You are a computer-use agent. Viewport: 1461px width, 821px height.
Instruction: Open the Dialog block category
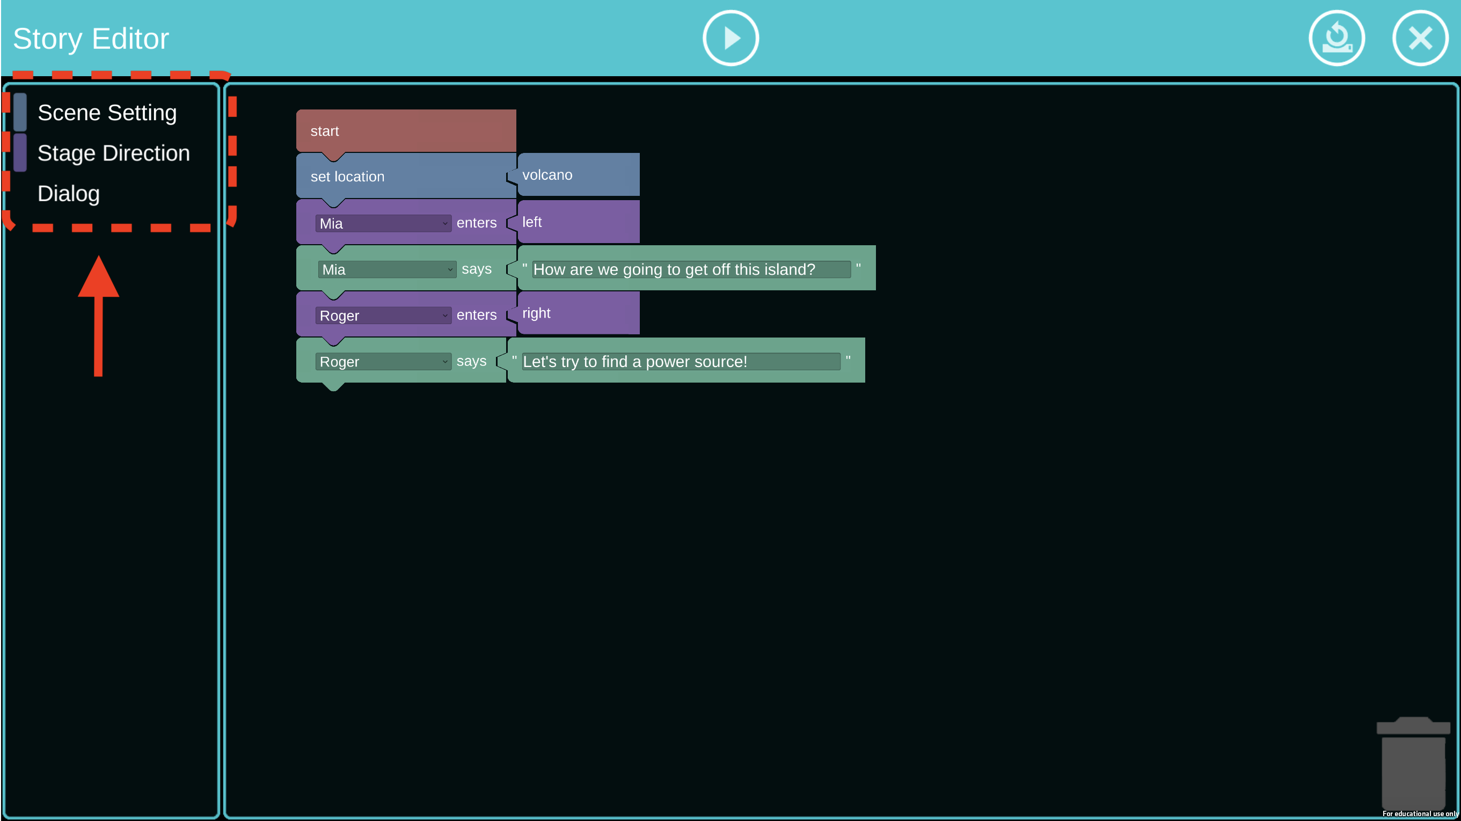pyautogui.click(x=69, y=194)
